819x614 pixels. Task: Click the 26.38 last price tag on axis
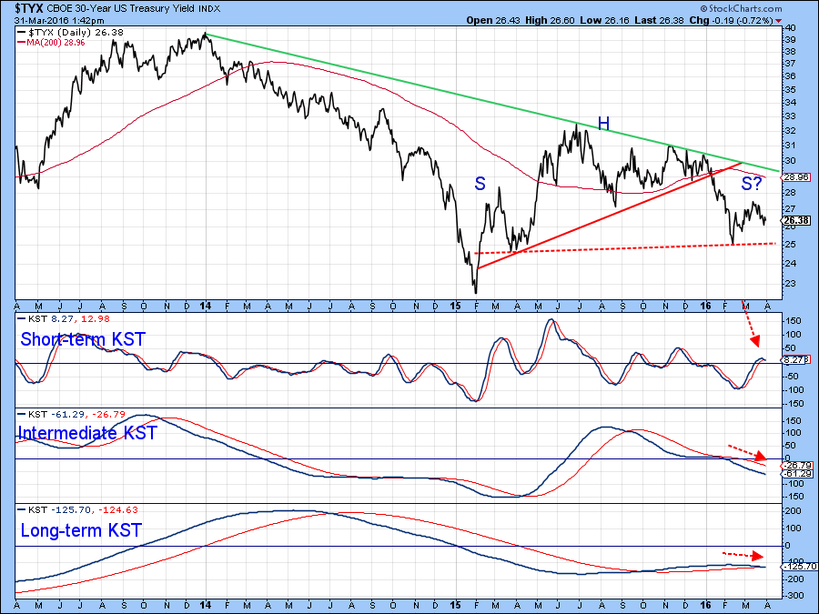(795, 220)
